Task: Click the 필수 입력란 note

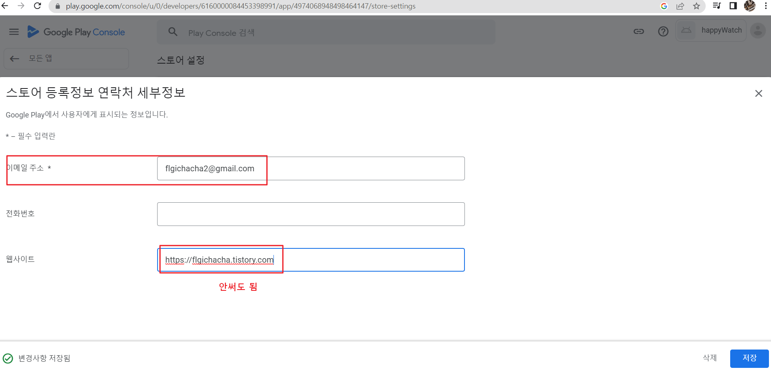Action: pos(31,136)
